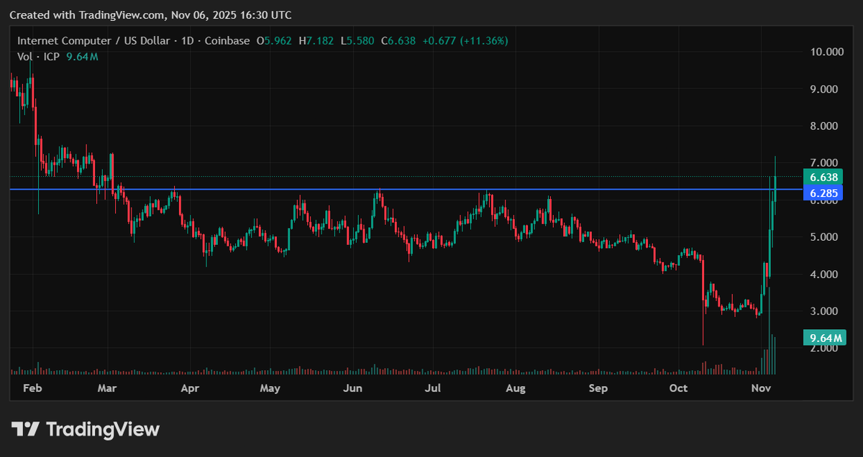The width and height of the screenshot is (863, 457).
Task: Click the open value O5.962
Action: [x=274, y=41]
